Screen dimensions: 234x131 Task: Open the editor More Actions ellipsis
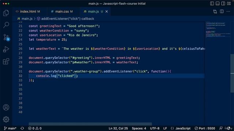point(228,11)
